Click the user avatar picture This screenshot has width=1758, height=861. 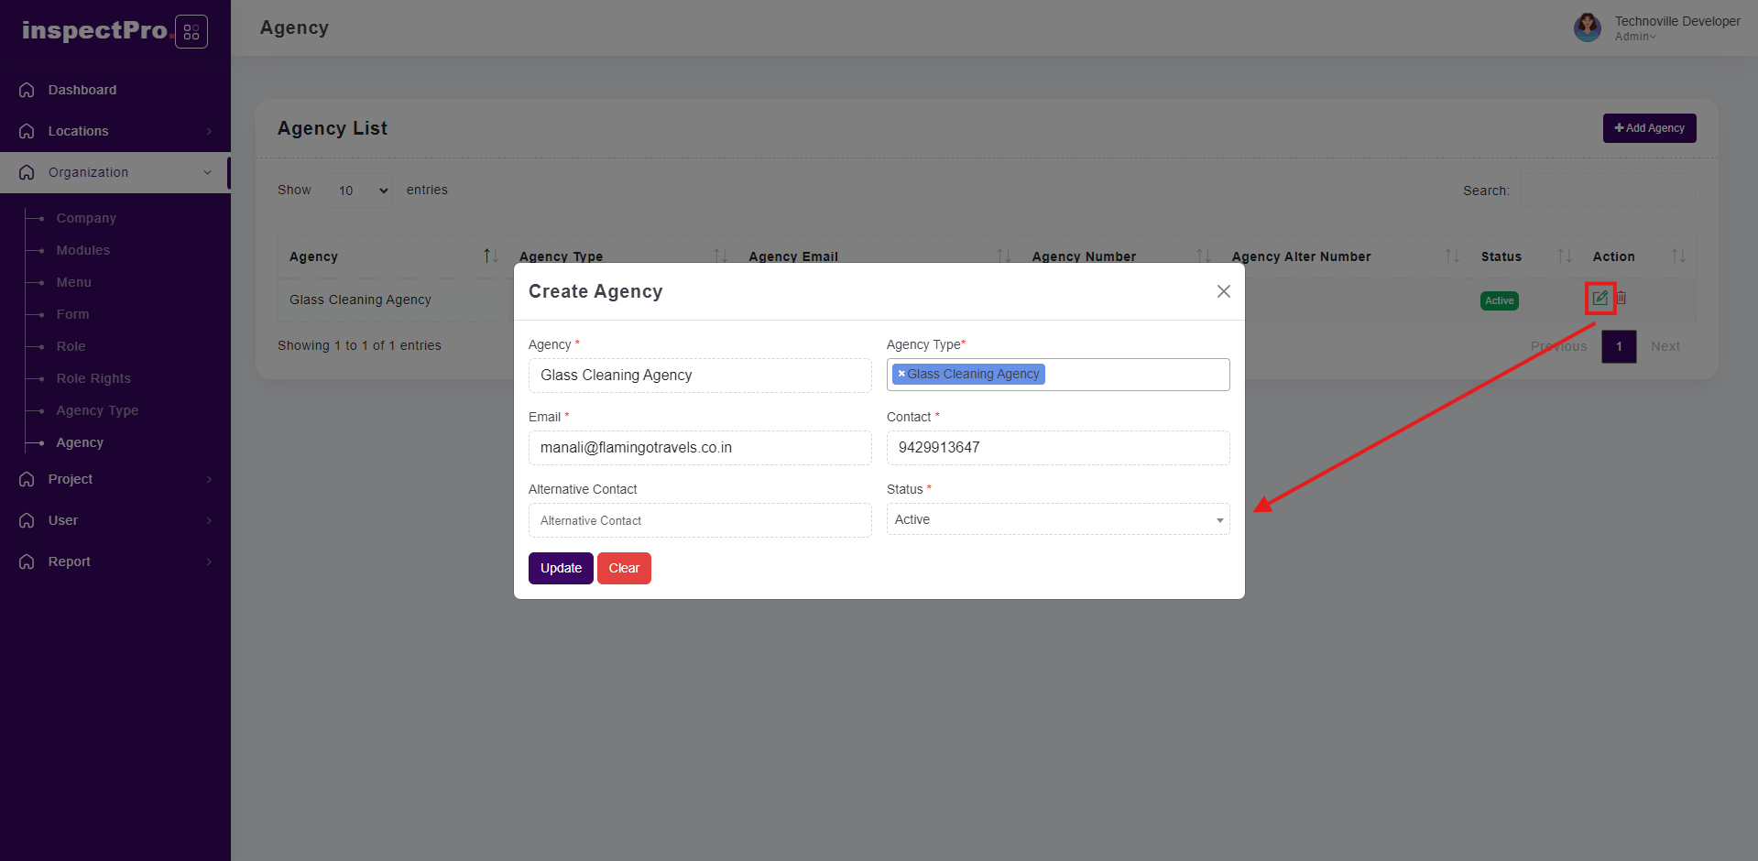click(1588, 27)
